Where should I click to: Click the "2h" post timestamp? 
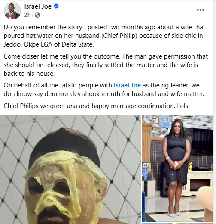coord(27,15)
